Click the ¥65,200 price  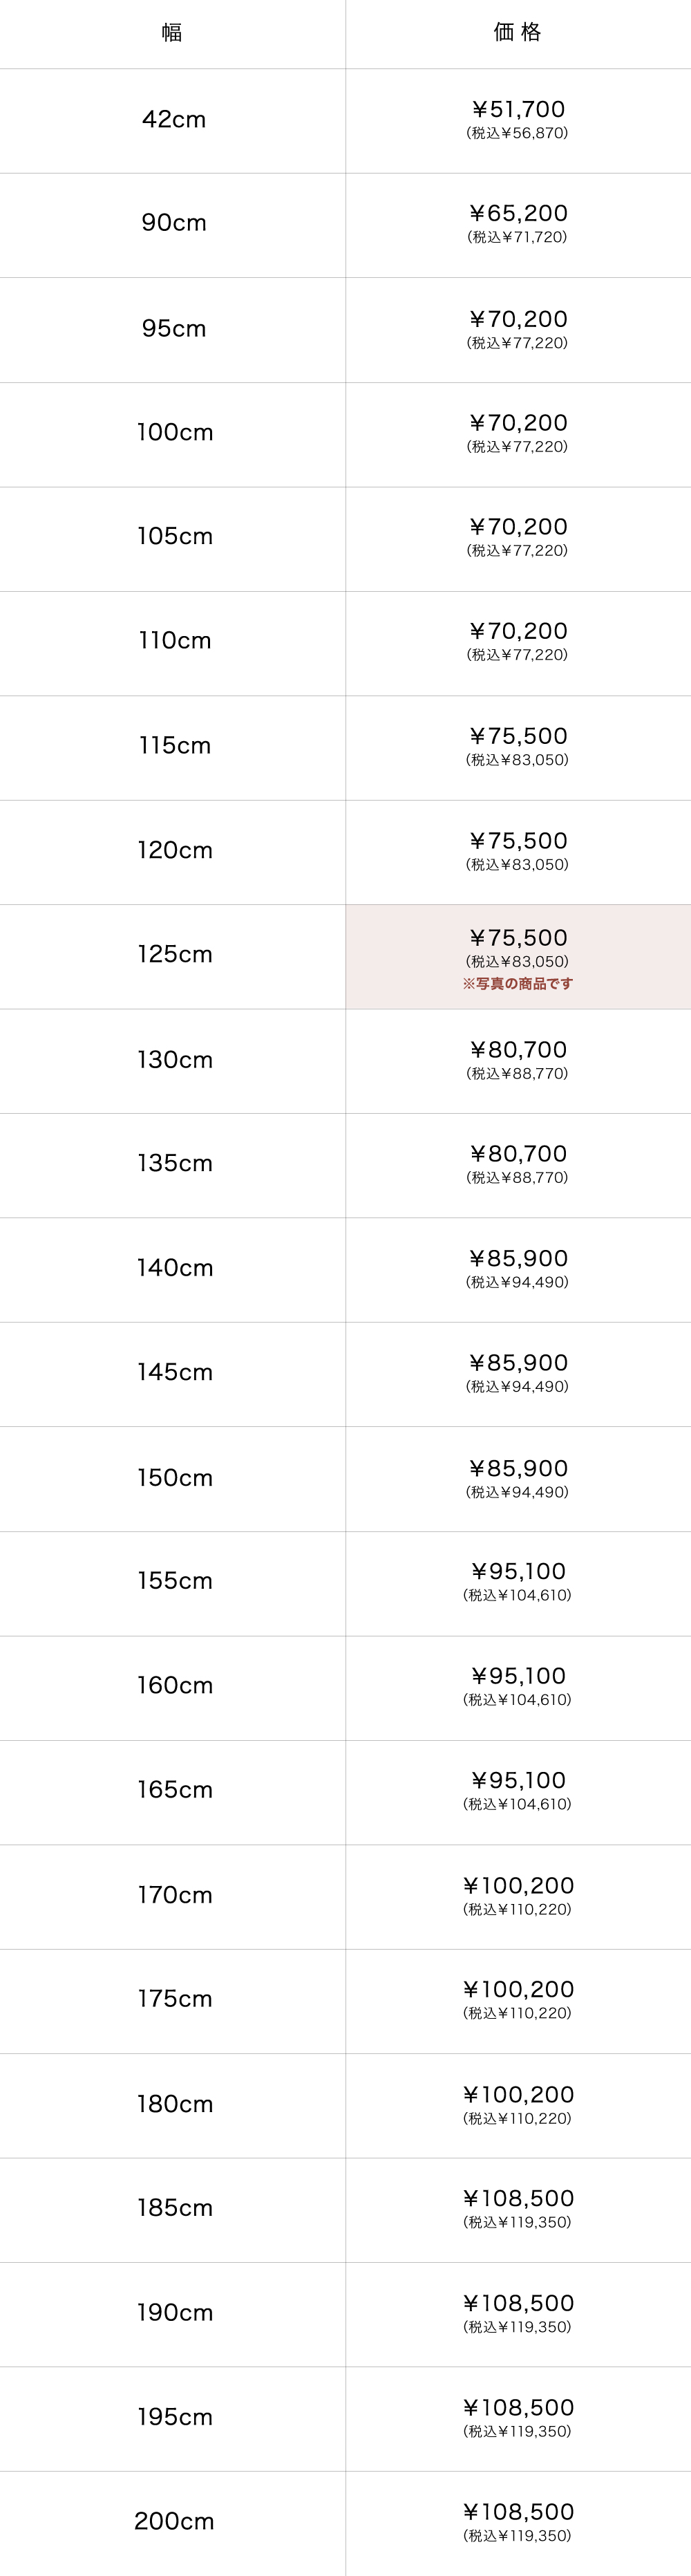(518, 214)
